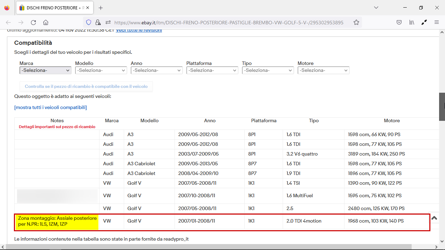The width and height of the screenshot is (445, 250).
Task: Select the DISCHI FRENO POSTERIORE tab
Action: tap(54, 8)
